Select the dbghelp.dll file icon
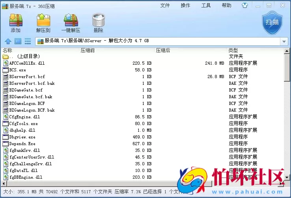Screen dimensions: 291x198 click(x=6, y=130)
